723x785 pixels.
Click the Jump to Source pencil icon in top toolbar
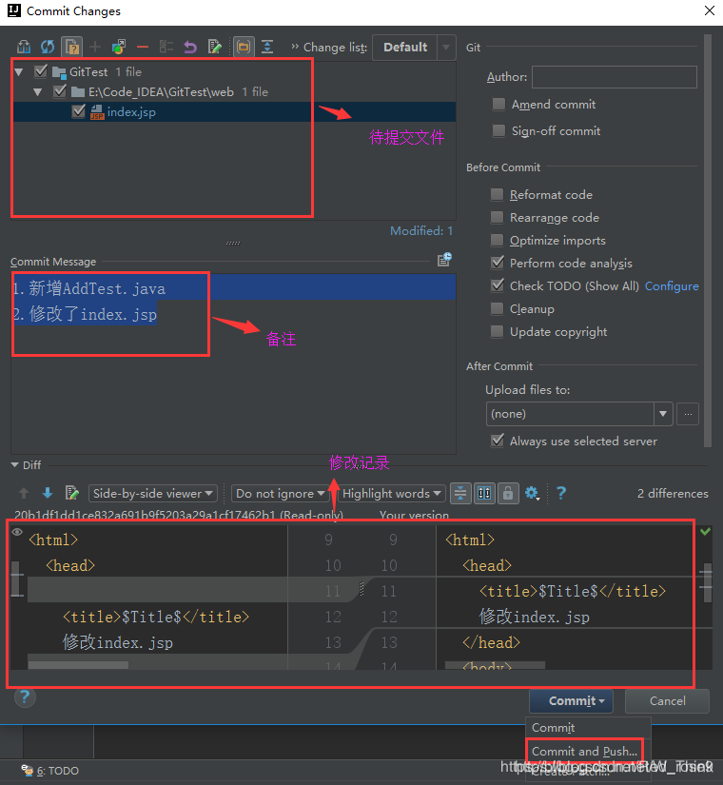click(215, 47)
